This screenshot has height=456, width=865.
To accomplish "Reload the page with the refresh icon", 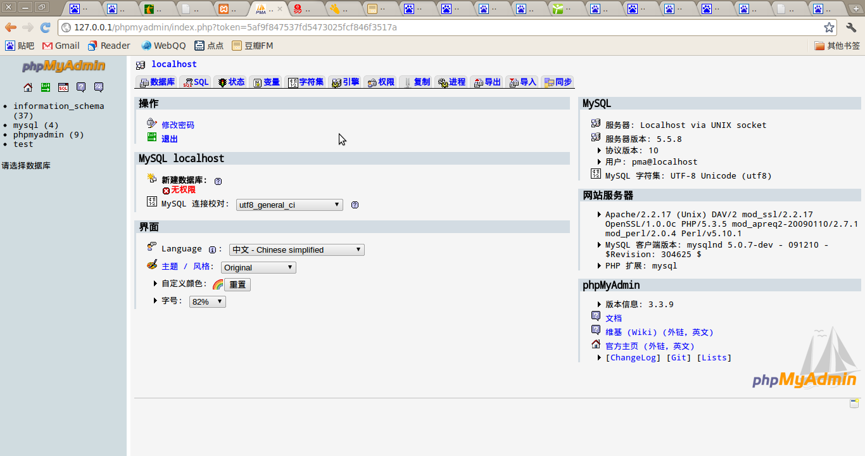I will click(x=46, y=27).
